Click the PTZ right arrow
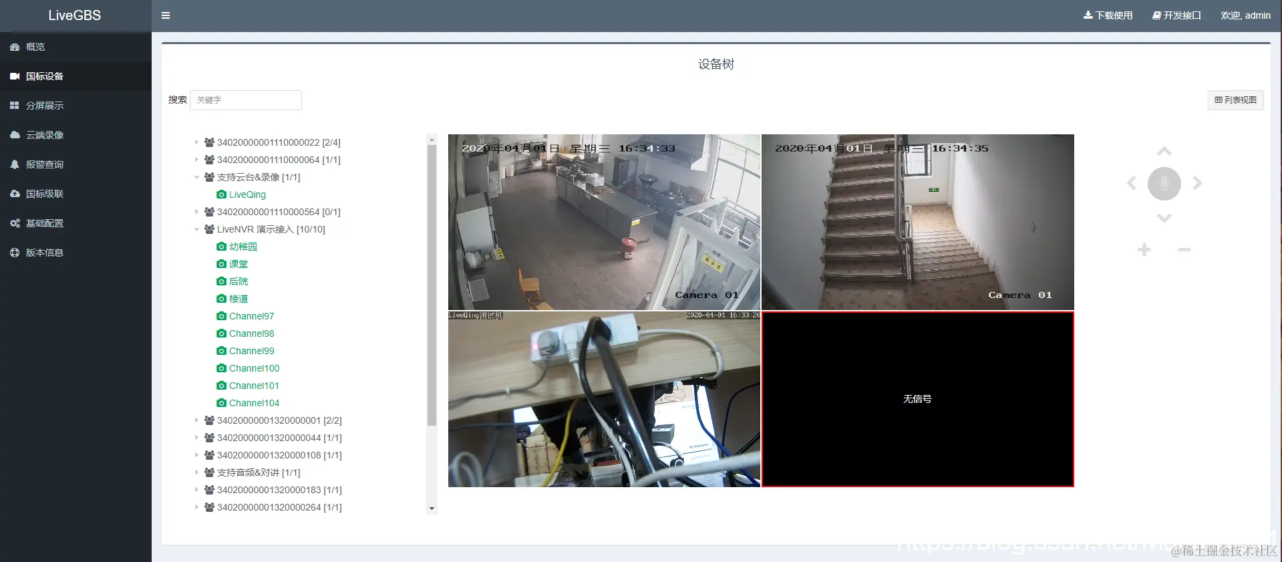This screenshot has height=562, width=1282. (1197, 183)
